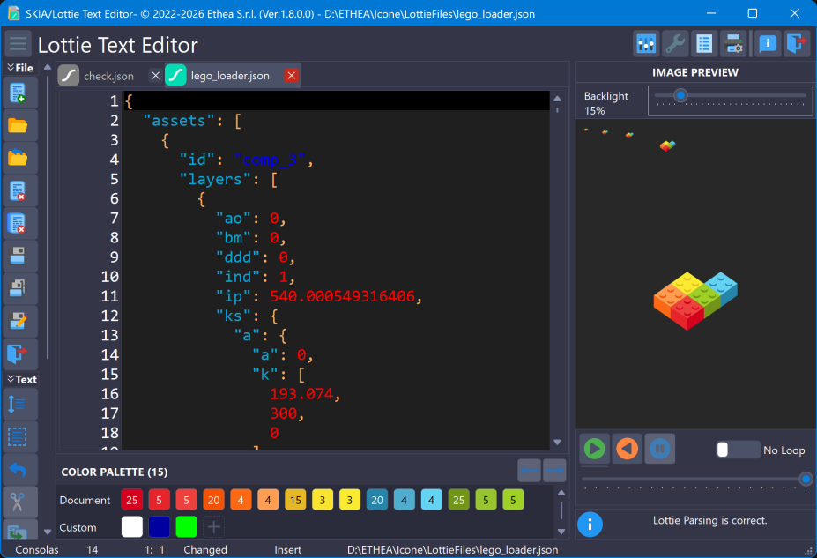Click the top-right exit door icon

797,44
